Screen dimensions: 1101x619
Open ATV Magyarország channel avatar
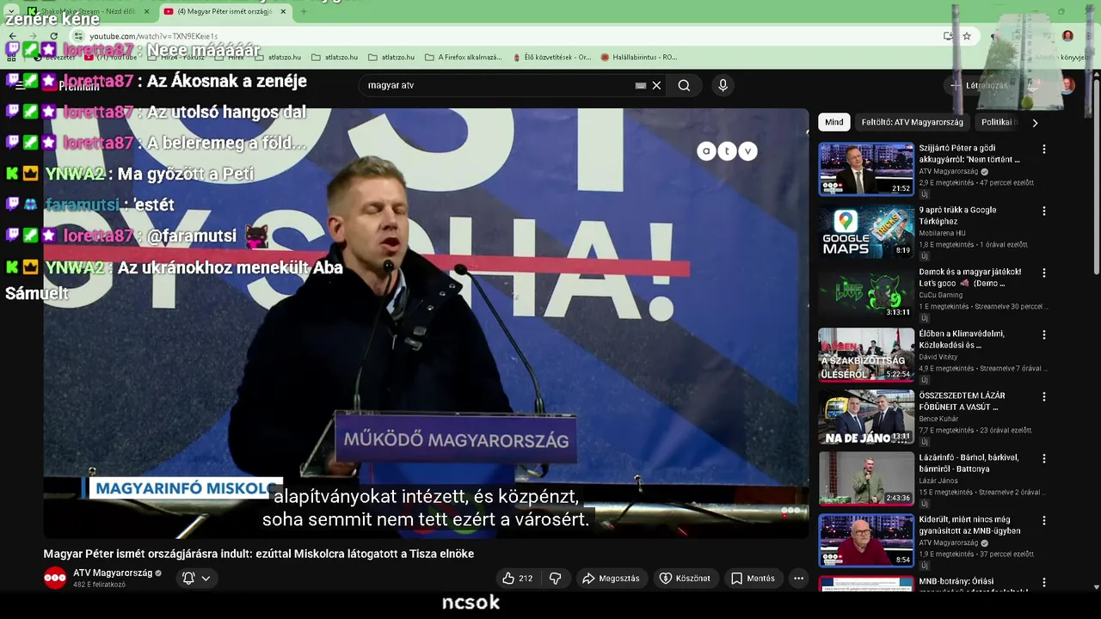point(55,578)
